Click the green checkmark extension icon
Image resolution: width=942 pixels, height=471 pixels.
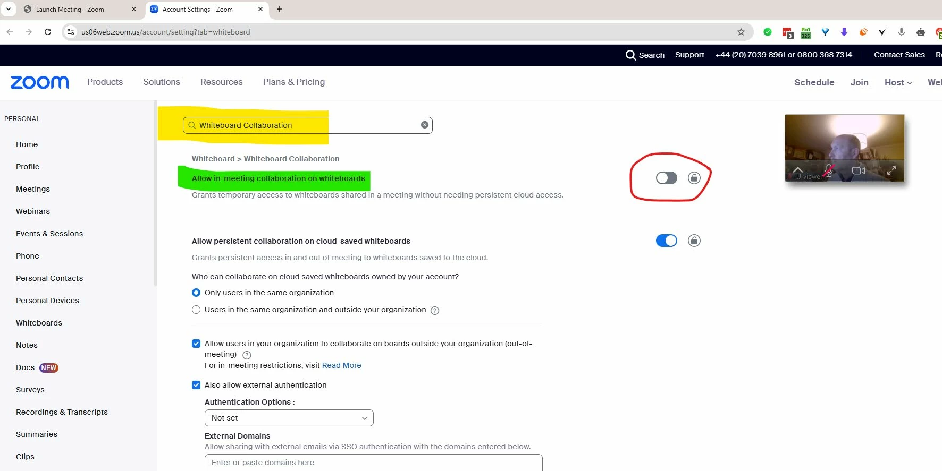tap(768, 32)
